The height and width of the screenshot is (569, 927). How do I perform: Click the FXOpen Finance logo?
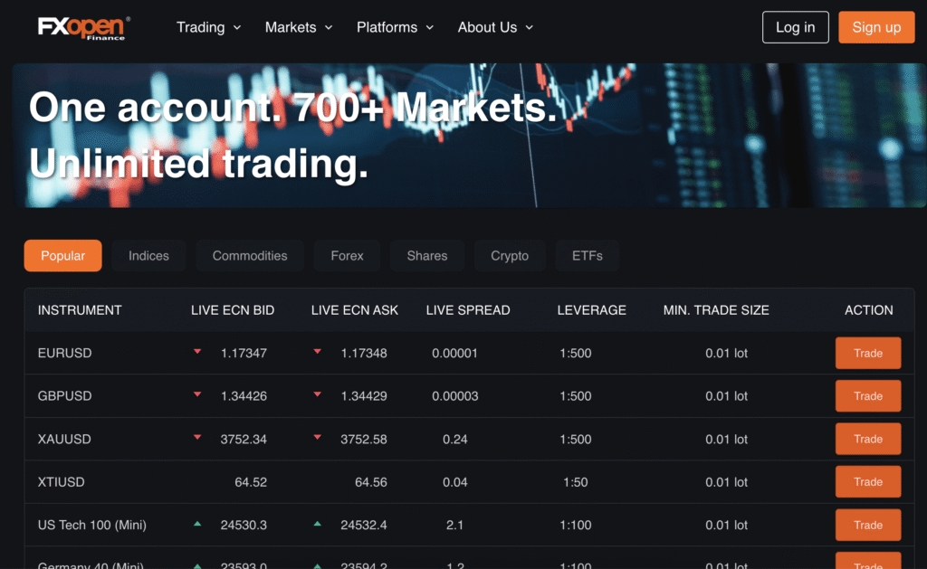click(83, 27)
